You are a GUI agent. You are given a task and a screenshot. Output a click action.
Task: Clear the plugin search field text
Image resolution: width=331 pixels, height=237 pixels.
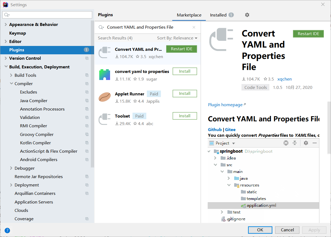click(194, 27)
